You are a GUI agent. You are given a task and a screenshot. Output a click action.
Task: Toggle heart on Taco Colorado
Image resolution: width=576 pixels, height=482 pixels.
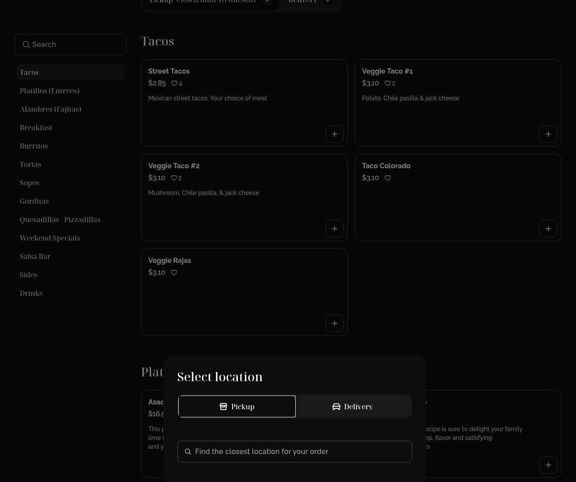coord(388,178)
